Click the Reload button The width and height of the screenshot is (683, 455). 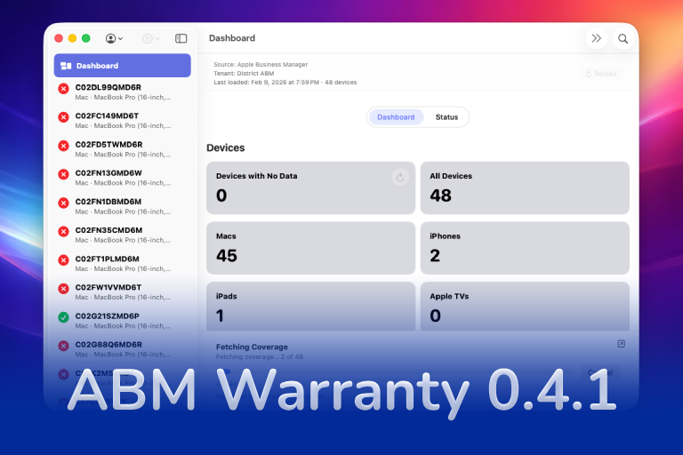pyautogui.click(x=601, y=74)
